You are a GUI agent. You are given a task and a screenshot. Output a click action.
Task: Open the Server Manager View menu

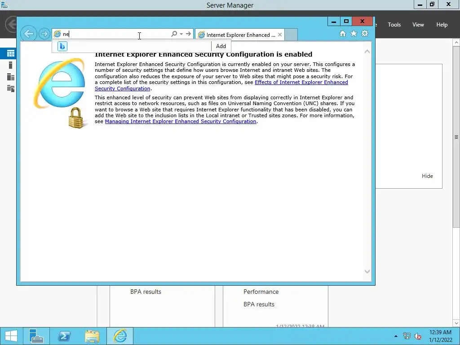click(418, 25)
